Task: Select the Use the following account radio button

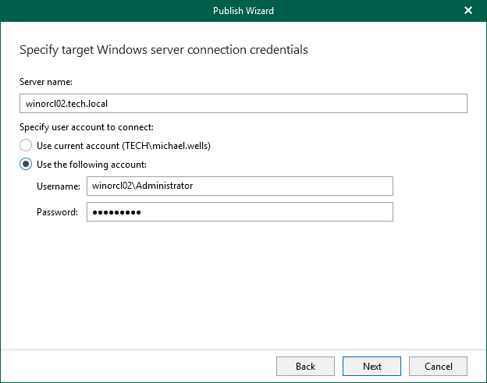Action: [26, 165]
